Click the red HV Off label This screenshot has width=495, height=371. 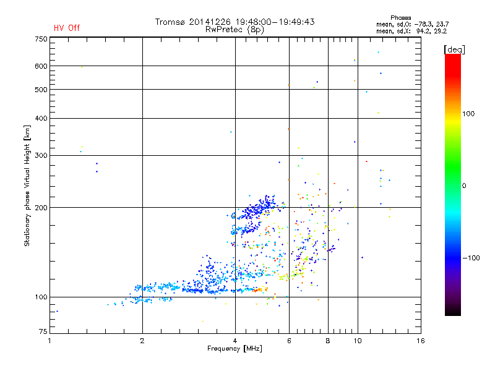(67, 28)
